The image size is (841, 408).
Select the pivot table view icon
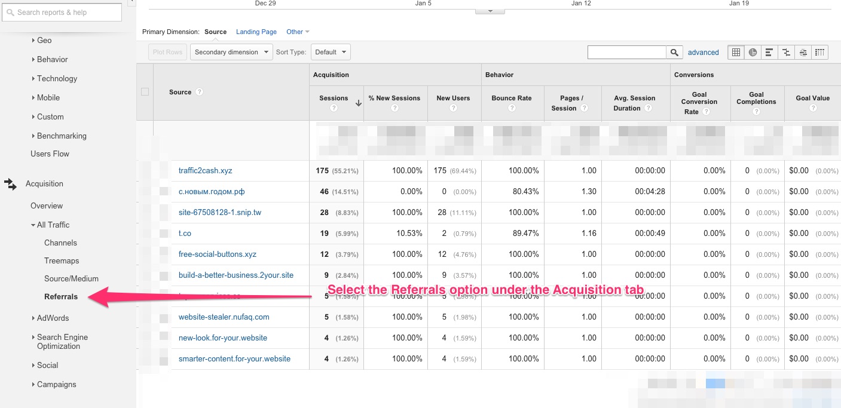point(820,53)
